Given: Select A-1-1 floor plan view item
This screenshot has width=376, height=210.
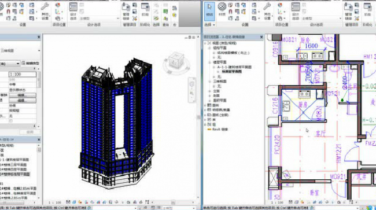Looking at the screenshot, I should click(234, 67).
